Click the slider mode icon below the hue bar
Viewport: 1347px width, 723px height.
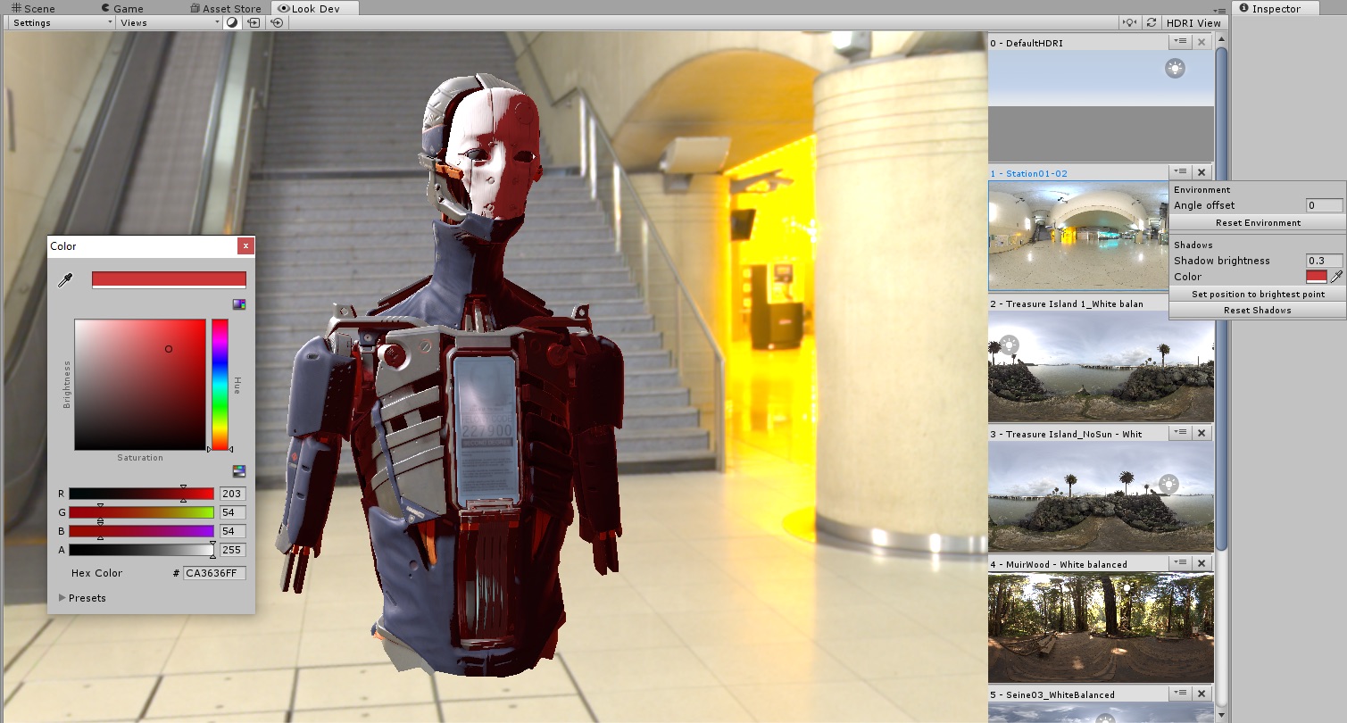pyautogui.click(x=238, y=471)
